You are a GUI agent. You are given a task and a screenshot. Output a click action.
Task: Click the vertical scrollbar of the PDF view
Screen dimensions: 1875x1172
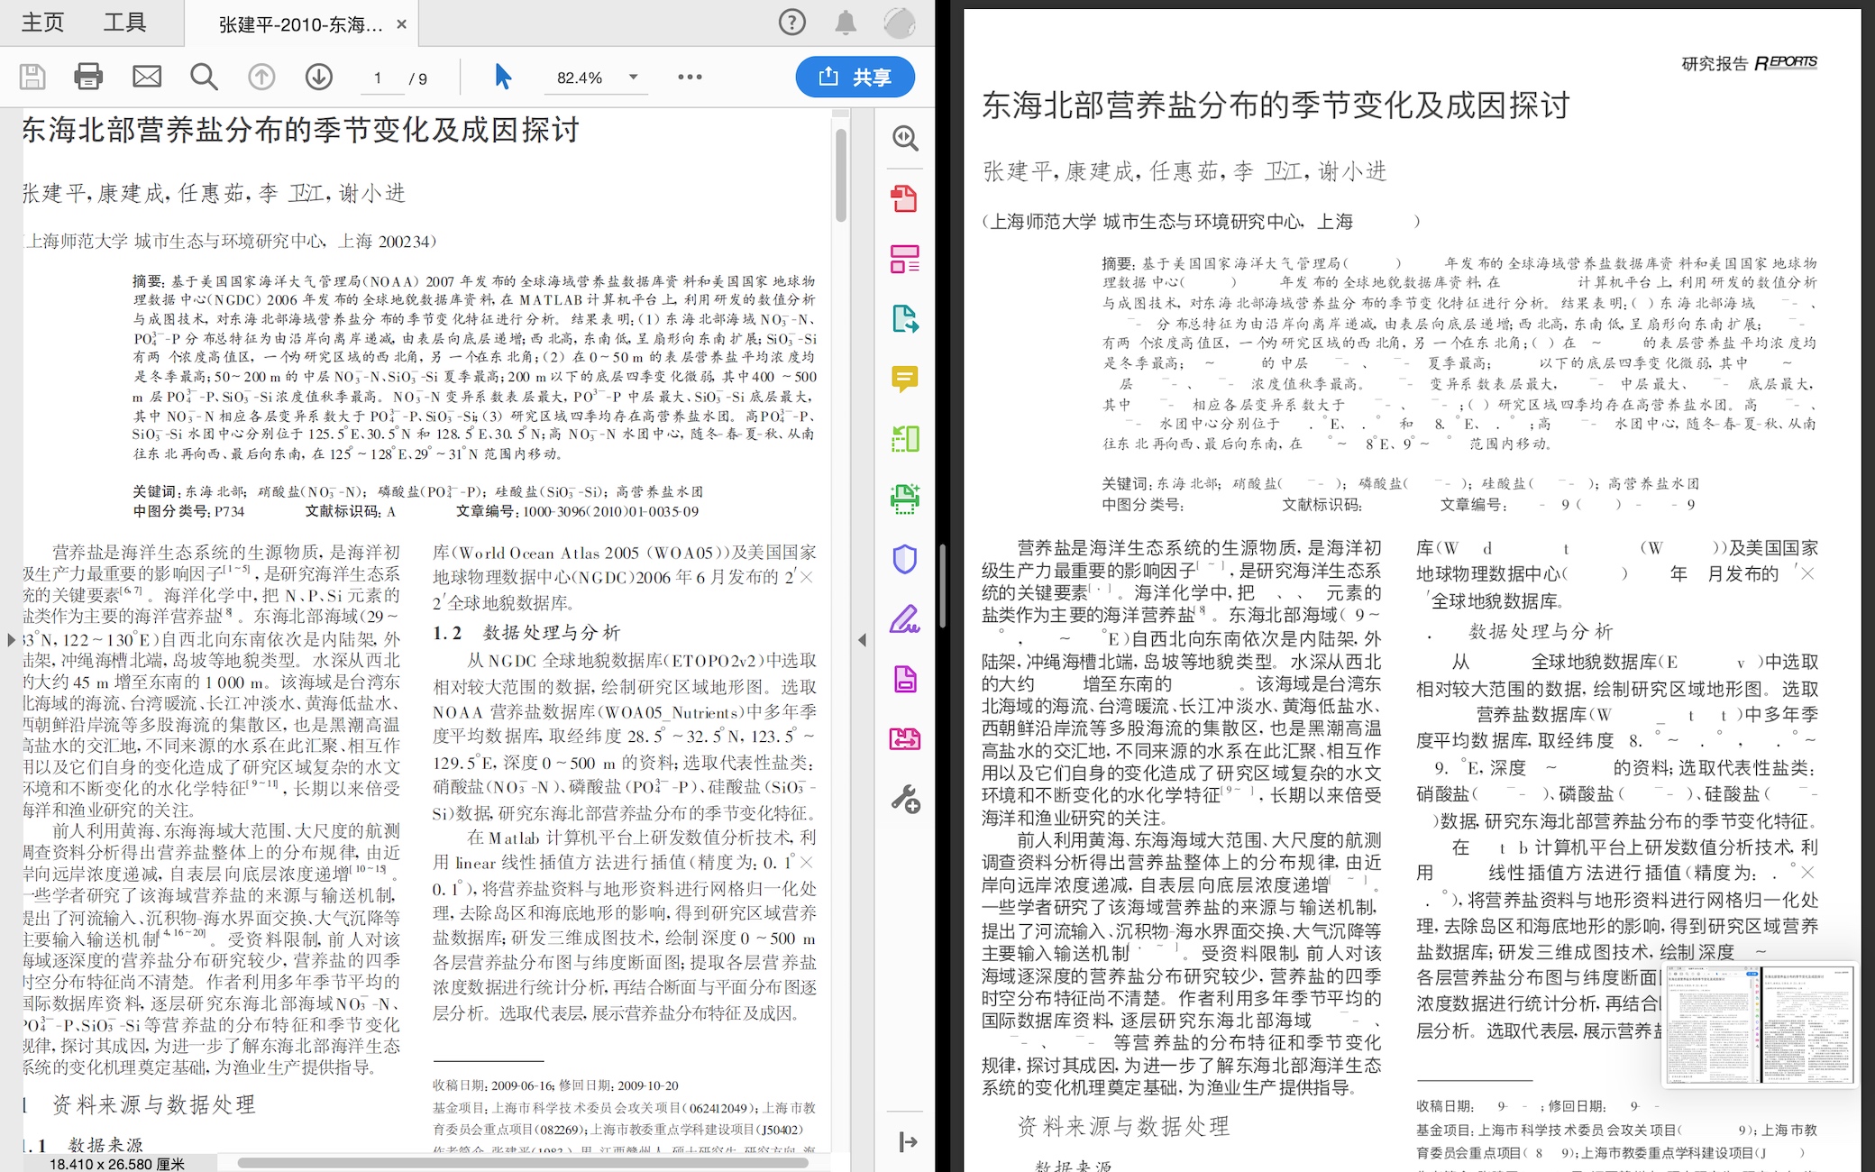click(840, 177)
